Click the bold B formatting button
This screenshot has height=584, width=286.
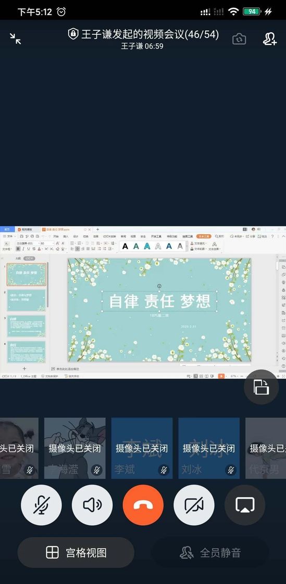pyautogui.click(x=18, y=248)
